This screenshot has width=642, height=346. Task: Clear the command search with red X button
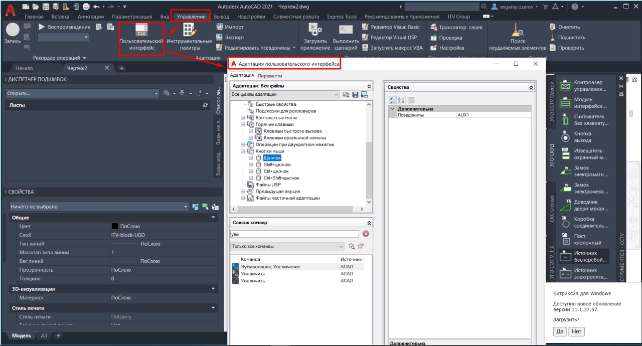[x=366, y=234]
